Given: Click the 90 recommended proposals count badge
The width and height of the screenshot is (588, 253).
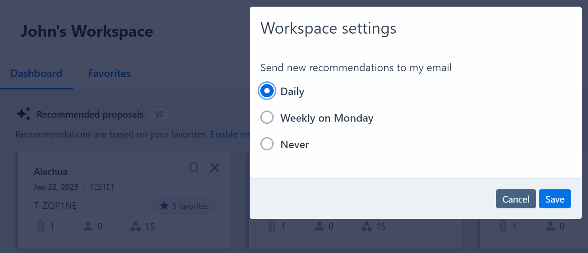Looking at the screenshot, I should click(x=159, y=114).
